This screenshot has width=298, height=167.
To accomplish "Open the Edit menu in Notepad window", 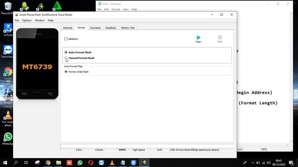I will pos(106,9).
